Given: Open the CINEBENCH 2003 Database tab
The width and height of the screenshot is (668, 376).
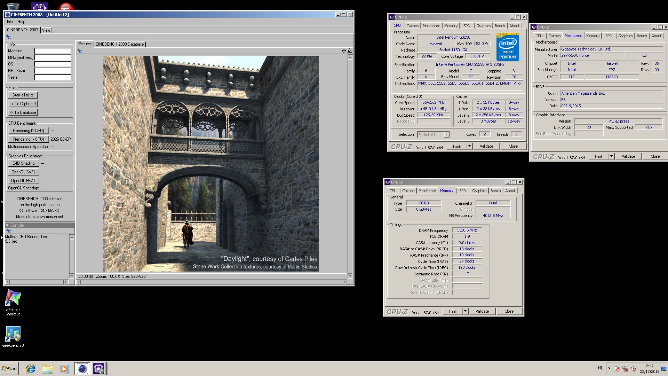Looking at the screenshot, I should 120,44.
